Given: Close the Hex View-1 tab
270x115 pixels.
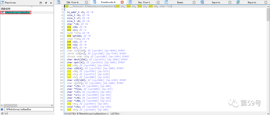Looking at the screenshot, I should click(x=158, y=2).
